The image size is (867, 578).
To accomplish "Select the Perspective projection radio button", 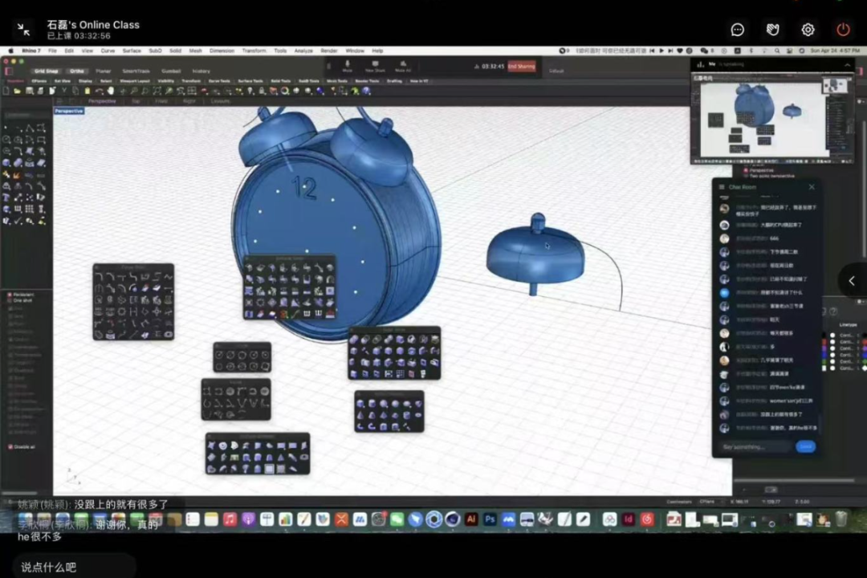I will pyautogui.click(x=746, y=170).
